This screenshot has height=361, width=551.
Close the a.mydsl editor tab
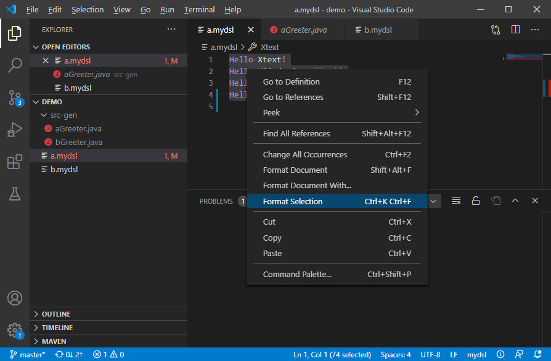tap(251, 30)
